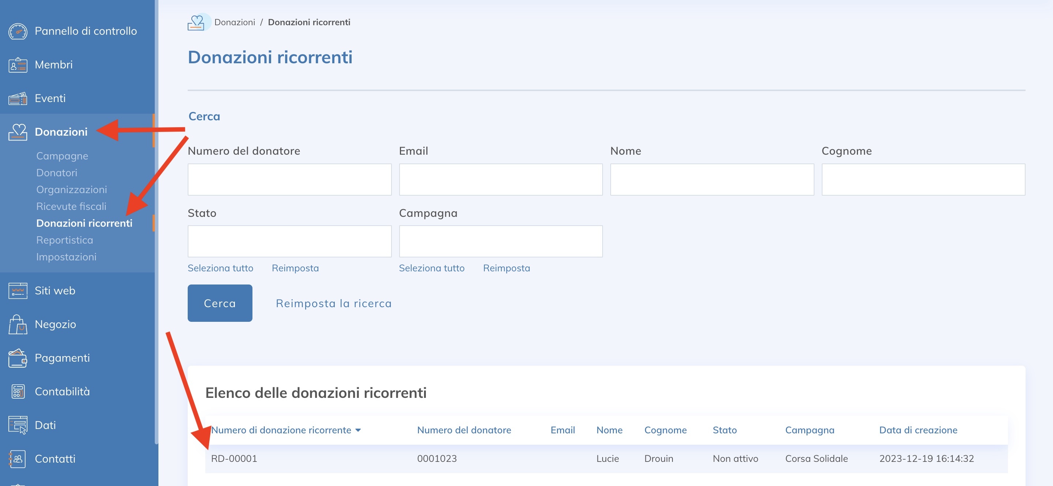Click the Reimposta la ricerca link

(x=334, y=304)
